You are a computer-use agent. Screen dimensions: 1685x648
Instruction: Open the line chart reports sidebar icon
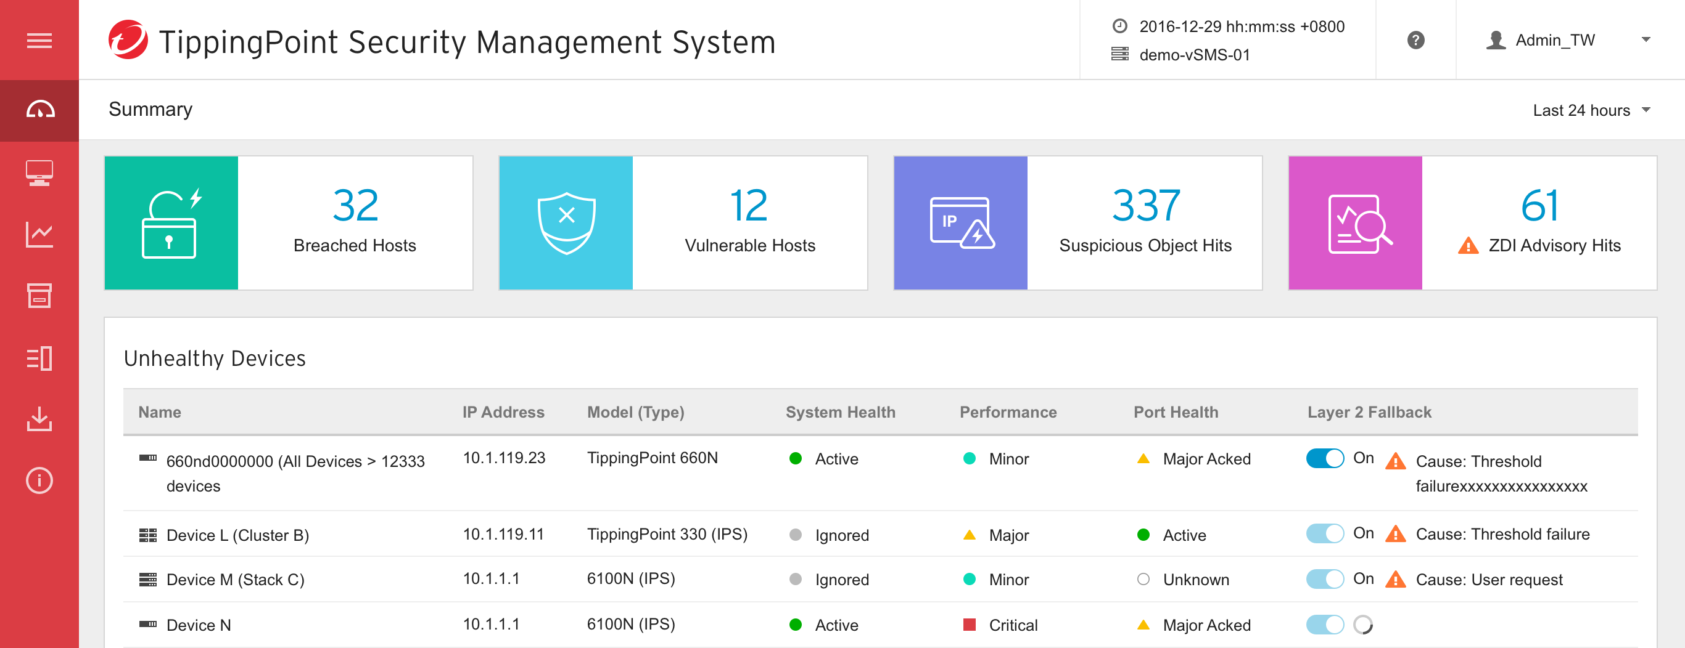coord(39,235)
